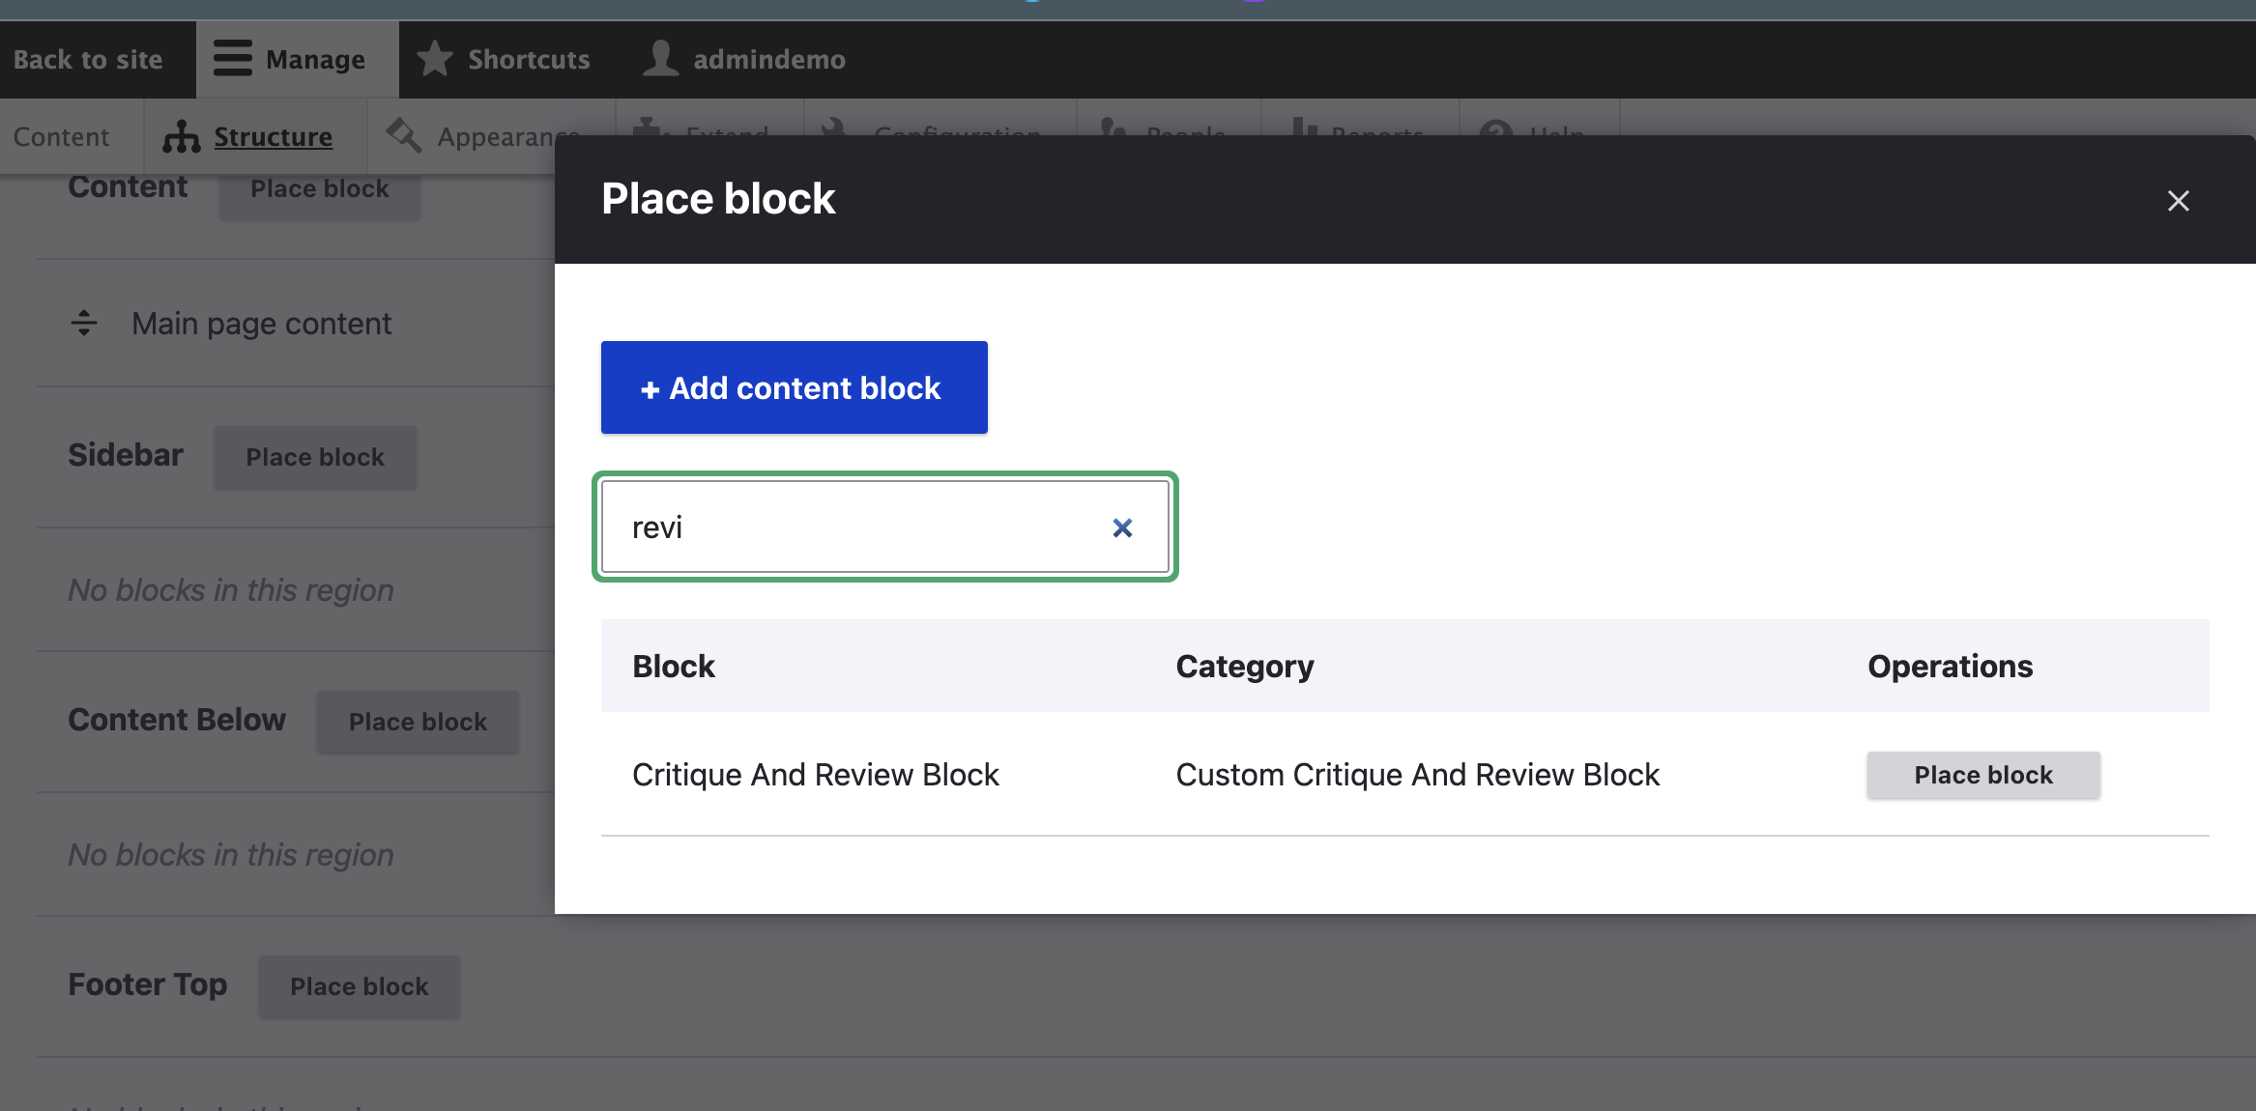2256x1111 pixels.
Task: Click the Shortcuts star icon
Action: (434, 58)
